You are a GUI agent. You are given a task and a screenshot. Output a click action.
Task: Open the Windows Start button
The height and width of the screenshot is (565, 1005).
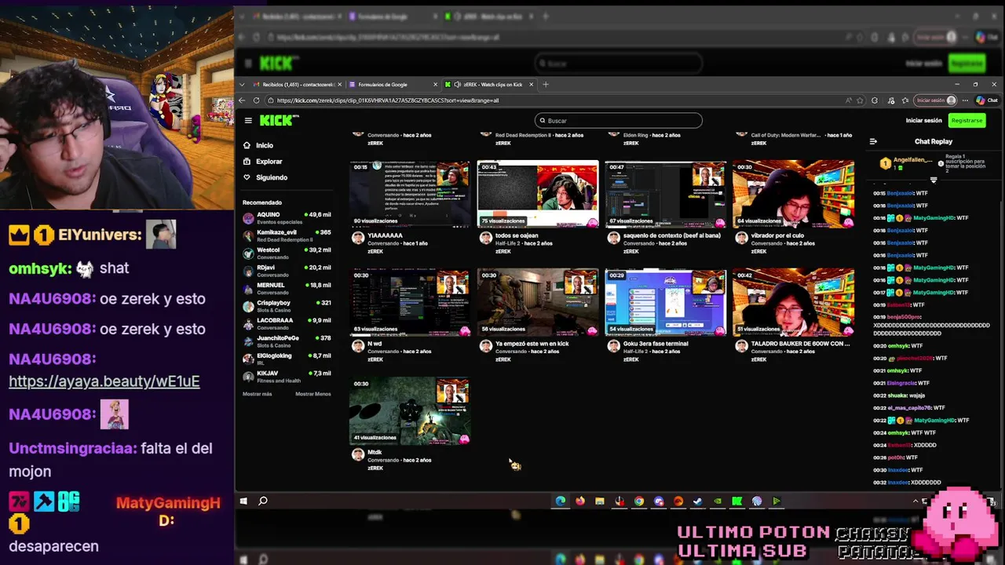(243, 501)
